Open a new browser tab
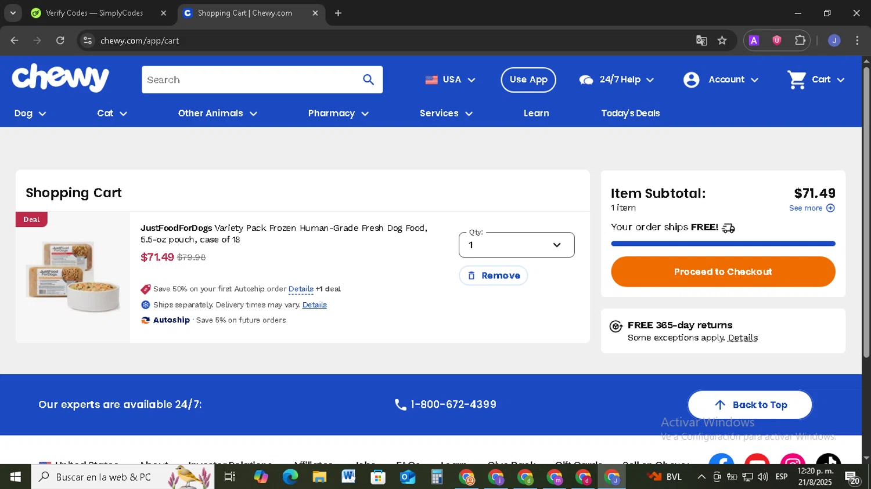Screen dimensions: 871x489 (339, 13)
